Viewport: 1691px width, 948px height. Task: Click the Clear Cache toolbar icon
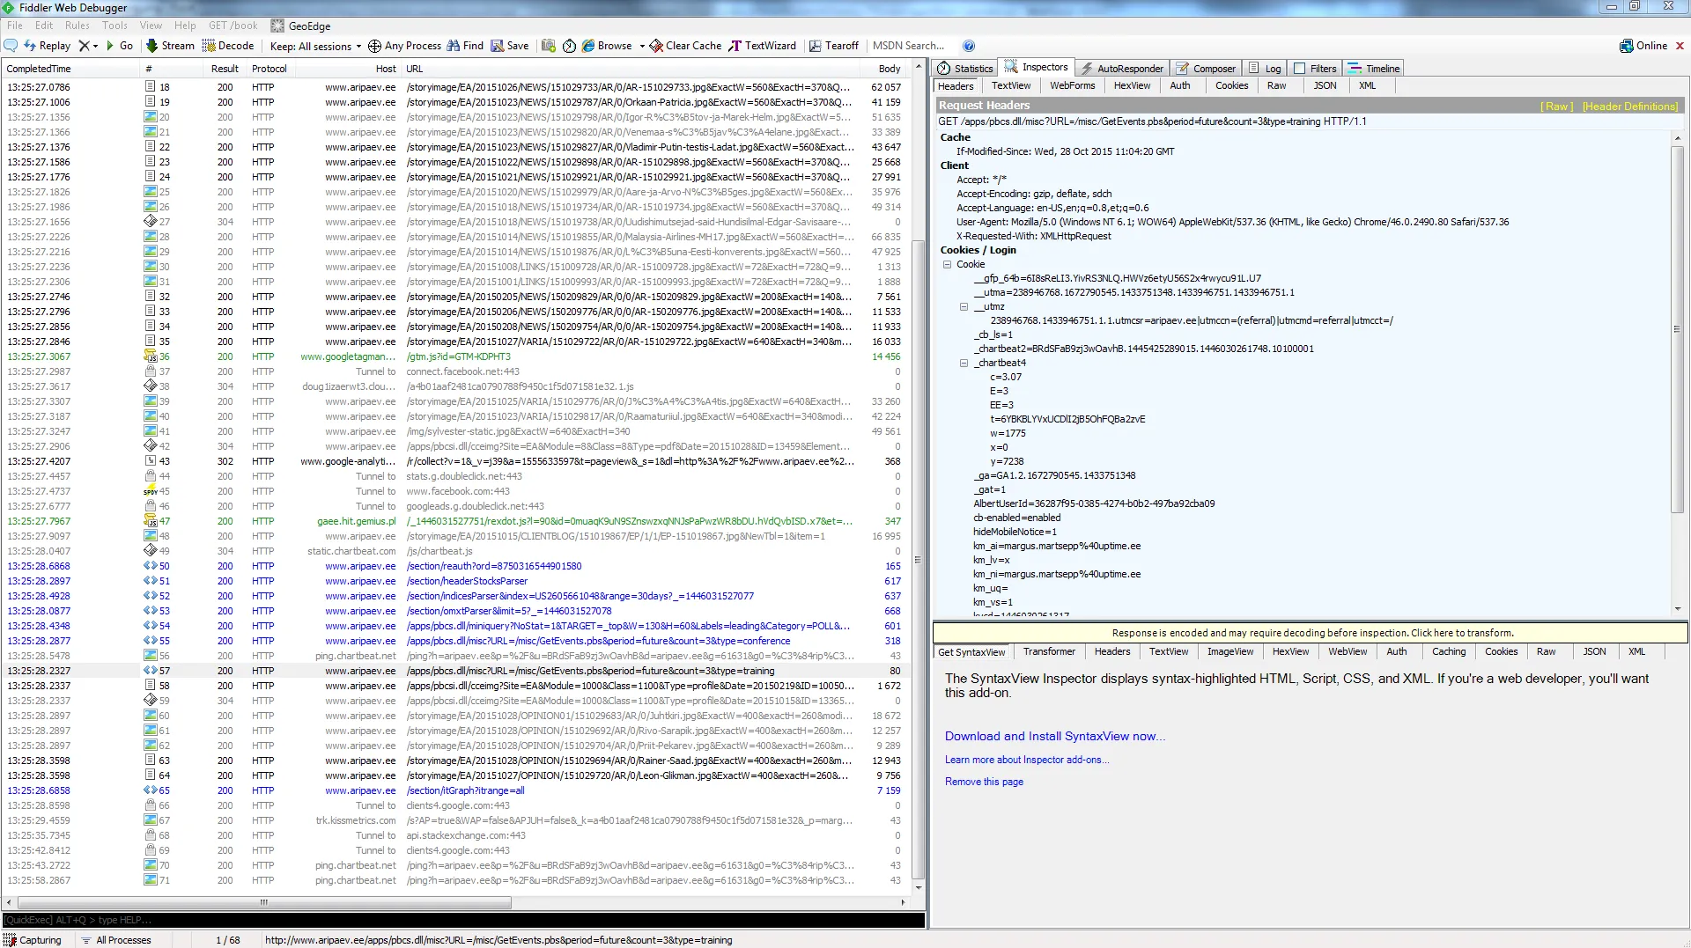coord(656,46)
